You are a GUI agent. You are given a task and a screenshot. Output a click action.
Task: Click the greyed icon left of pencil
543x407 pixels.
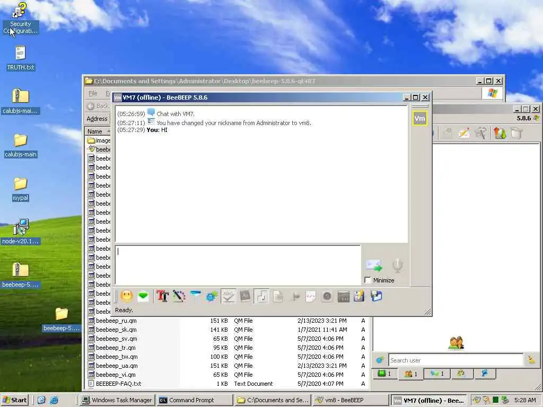[448, 133]
